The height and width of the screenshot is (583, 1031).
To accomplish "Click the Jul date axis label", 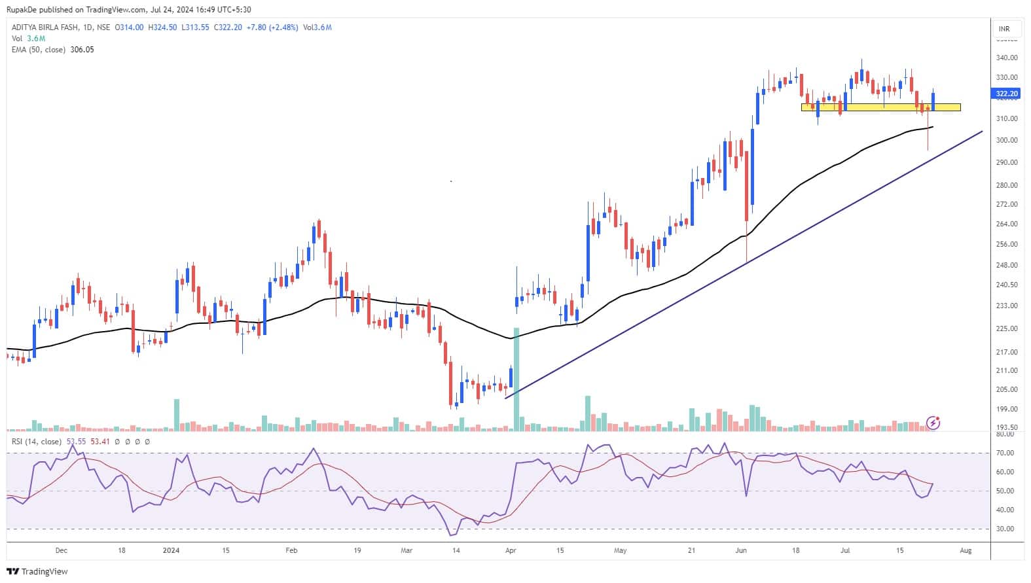I will tap(845, 550).
